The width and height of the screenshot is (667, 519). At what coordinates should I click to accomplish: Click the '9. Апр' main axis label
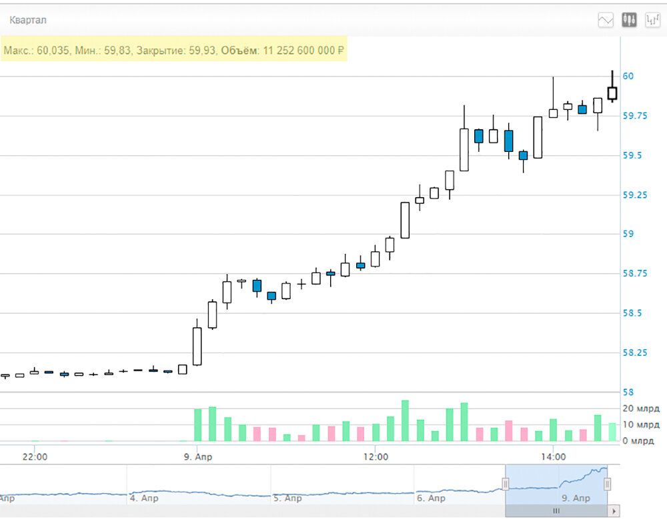click(x=198, y=457)
